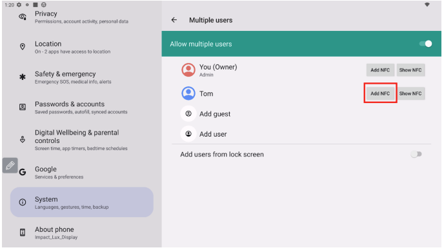The height and width of the screenshot is (250, 444).
Task: Click the Privacy eye icon
Action: click(x=23, y=17)
